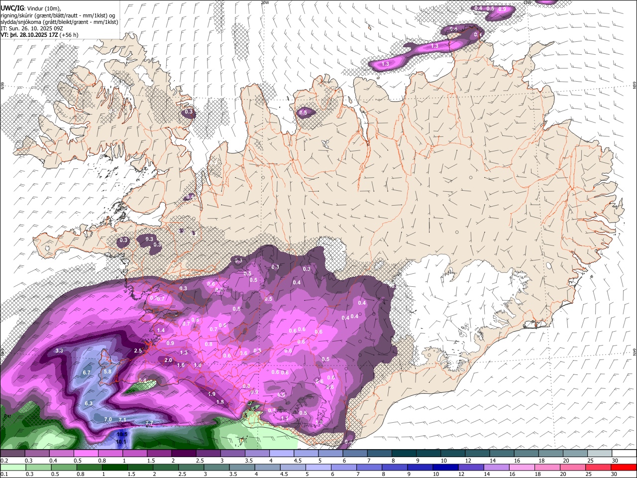
Task: Click the 20W longitude label at the top
Action: click(264, 2)
